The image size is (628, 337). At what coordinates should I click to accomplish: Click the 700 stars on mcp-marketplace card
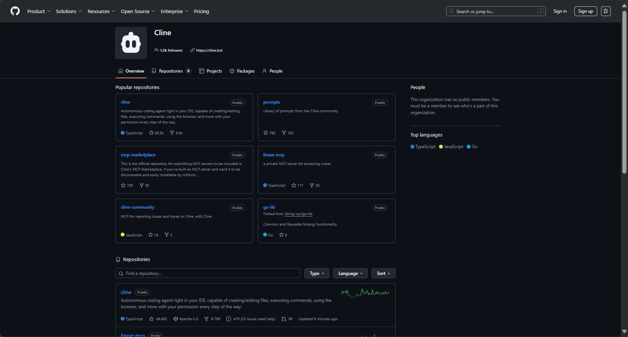(127, 185)
